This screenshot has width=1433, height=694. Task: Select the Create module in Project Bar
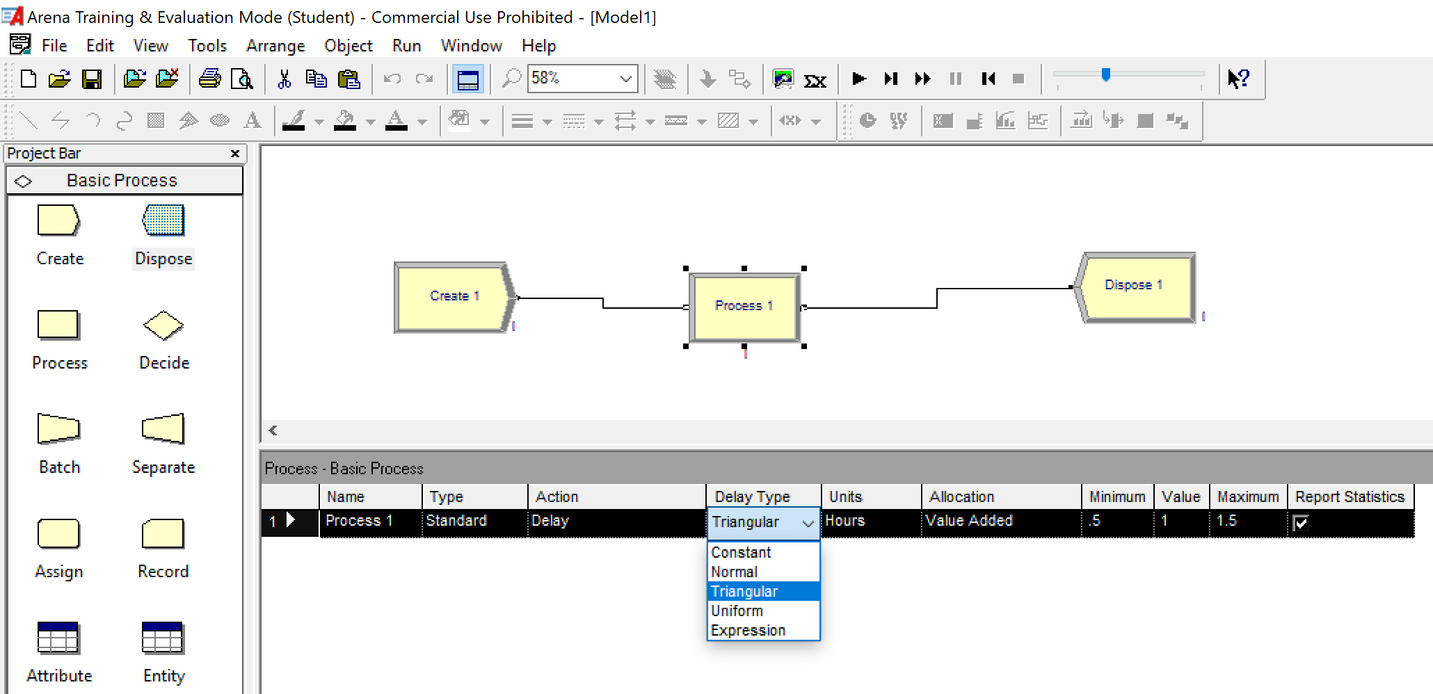coord(60,236)
